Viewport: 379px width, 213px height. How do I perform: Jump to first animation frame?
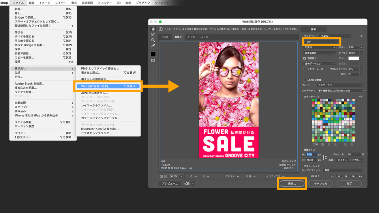(x=332, y=176)
